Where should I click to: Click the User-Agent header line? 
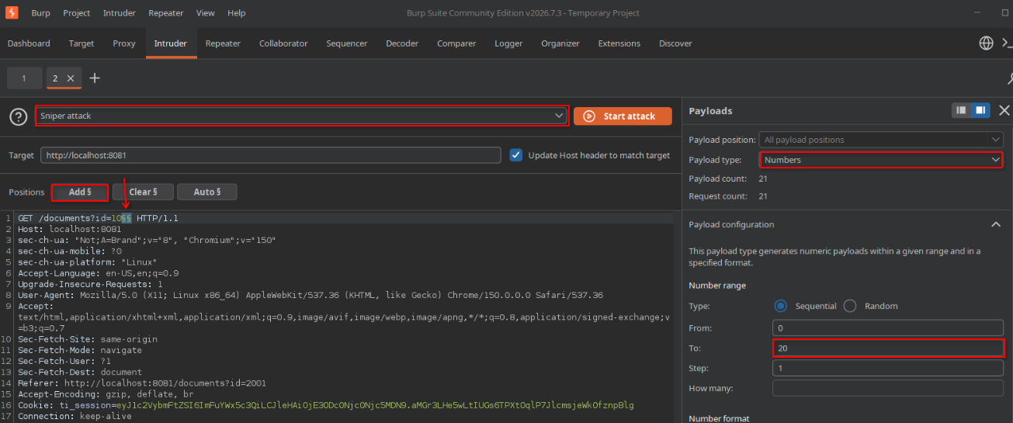click(310, 295)
